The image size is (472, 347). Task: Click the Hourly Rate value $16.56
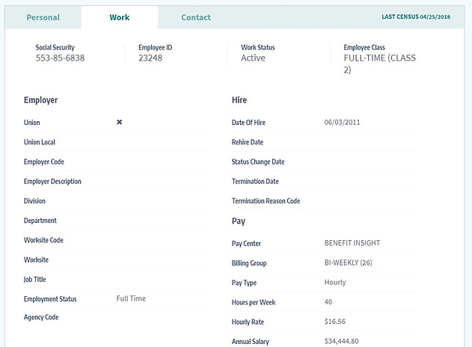335,322
